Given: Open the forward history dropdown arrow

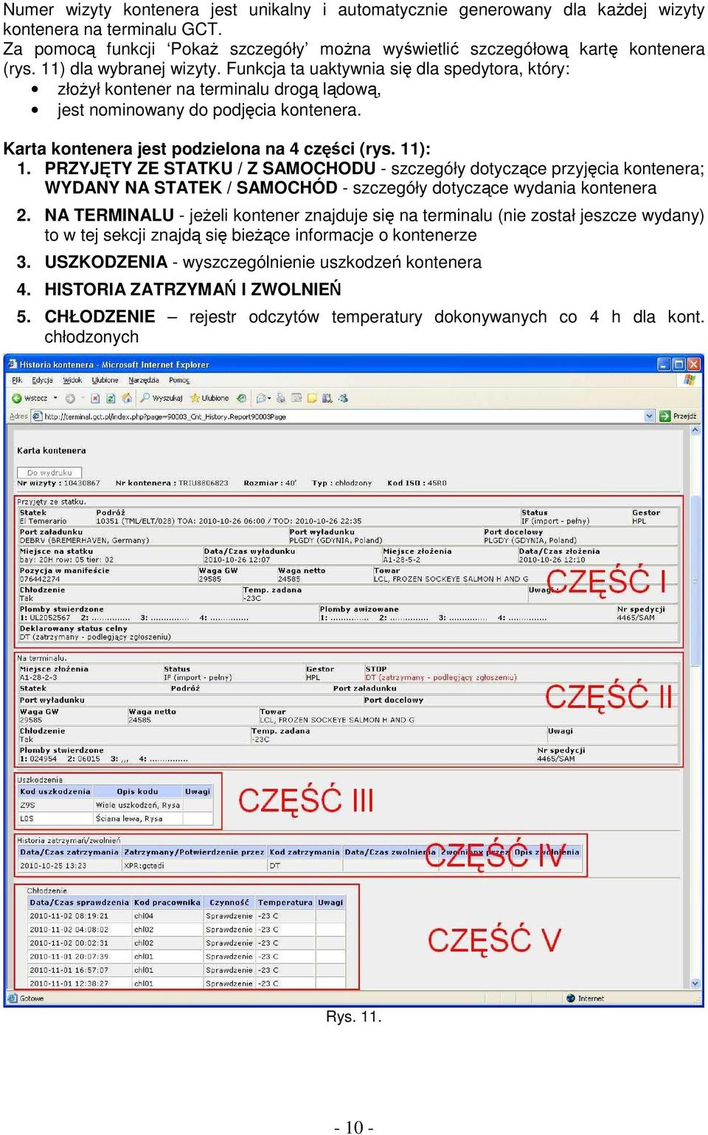Looking at the screenshot, I should pos(83,398).
